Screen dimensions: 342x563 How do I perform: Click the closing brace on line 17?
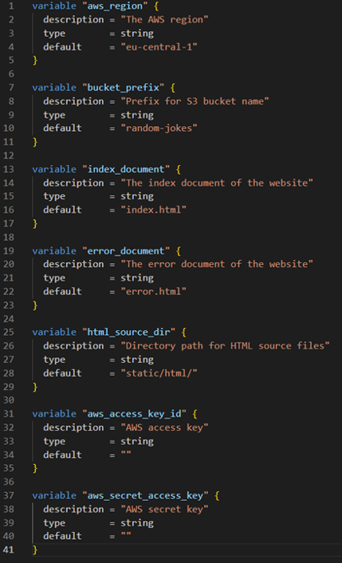[x=35, y=223]
